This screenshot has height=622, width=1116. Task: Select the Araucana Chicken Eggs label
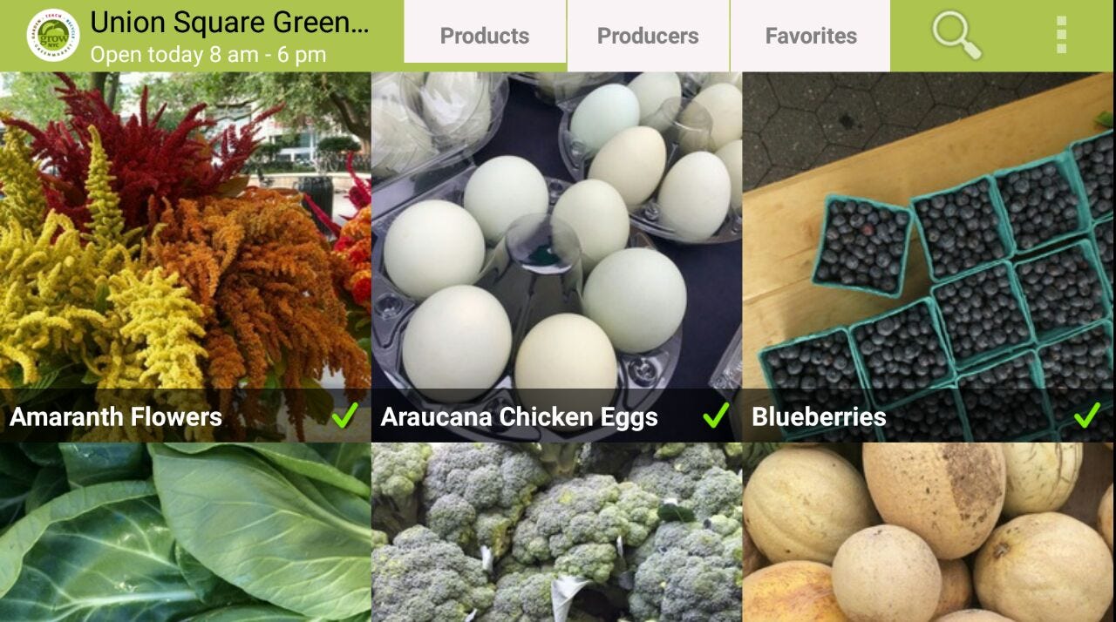519,417
